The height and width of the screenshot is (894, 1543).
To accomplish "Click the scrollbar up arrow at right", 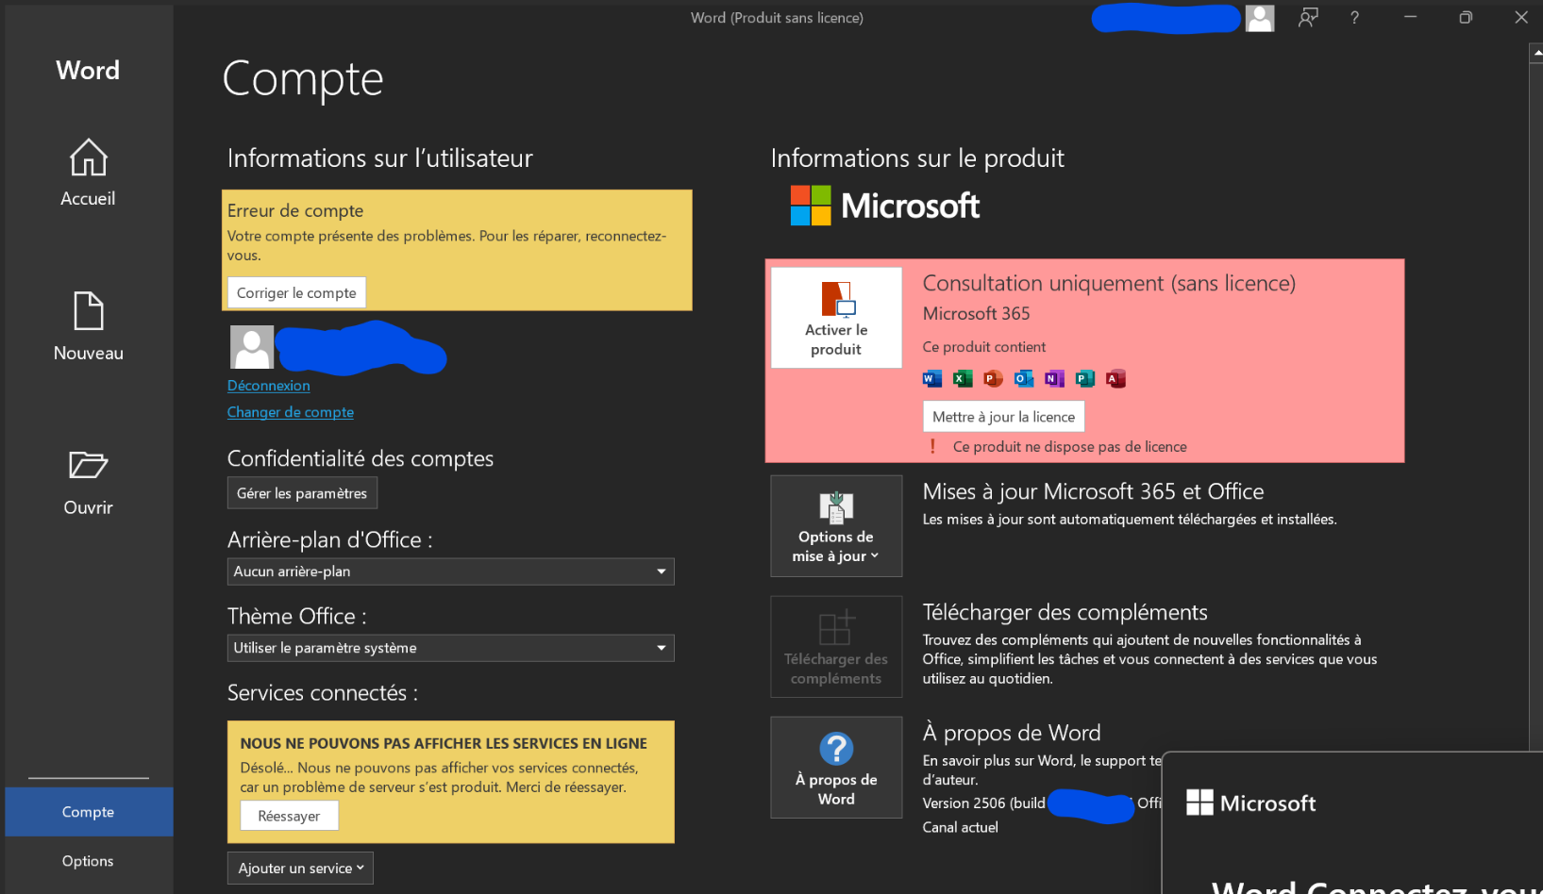I will tap(1536, 54).
